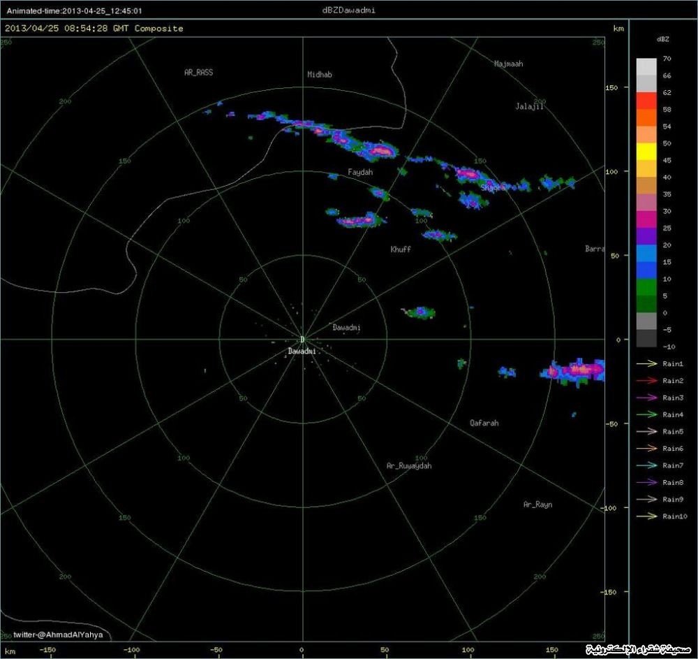Click the -10 value on the dBZ scale
The image size is (698, 659).
668,346
